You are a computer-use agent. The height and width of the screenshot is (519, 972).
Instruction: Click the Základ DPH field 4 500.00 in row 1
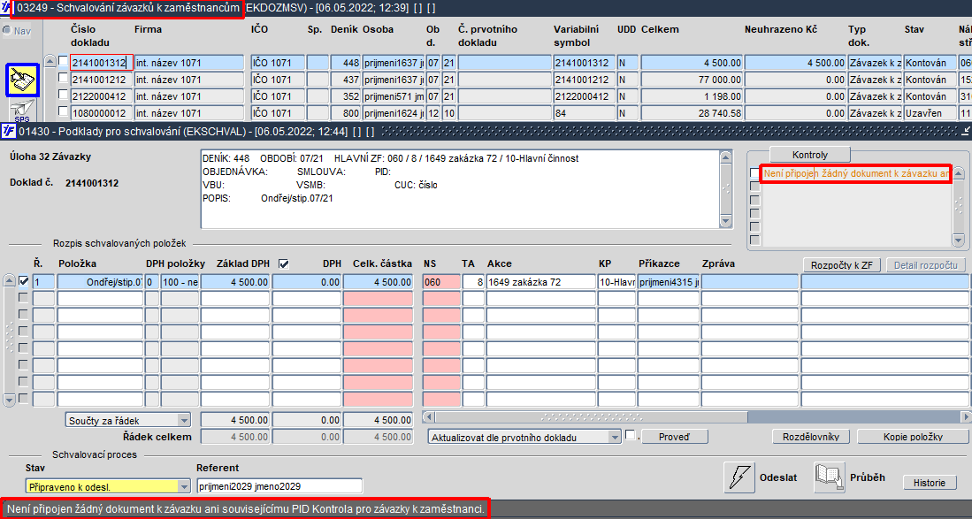pyautogui.click(x=235, y=282)
